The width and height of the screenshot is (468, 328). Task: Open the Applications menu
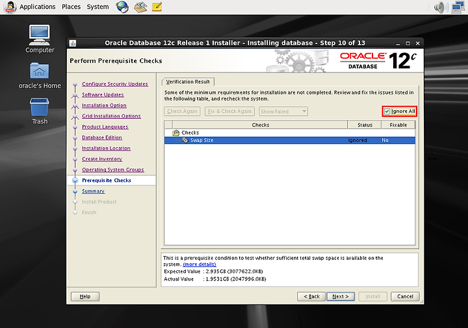(x=37, y=6)
